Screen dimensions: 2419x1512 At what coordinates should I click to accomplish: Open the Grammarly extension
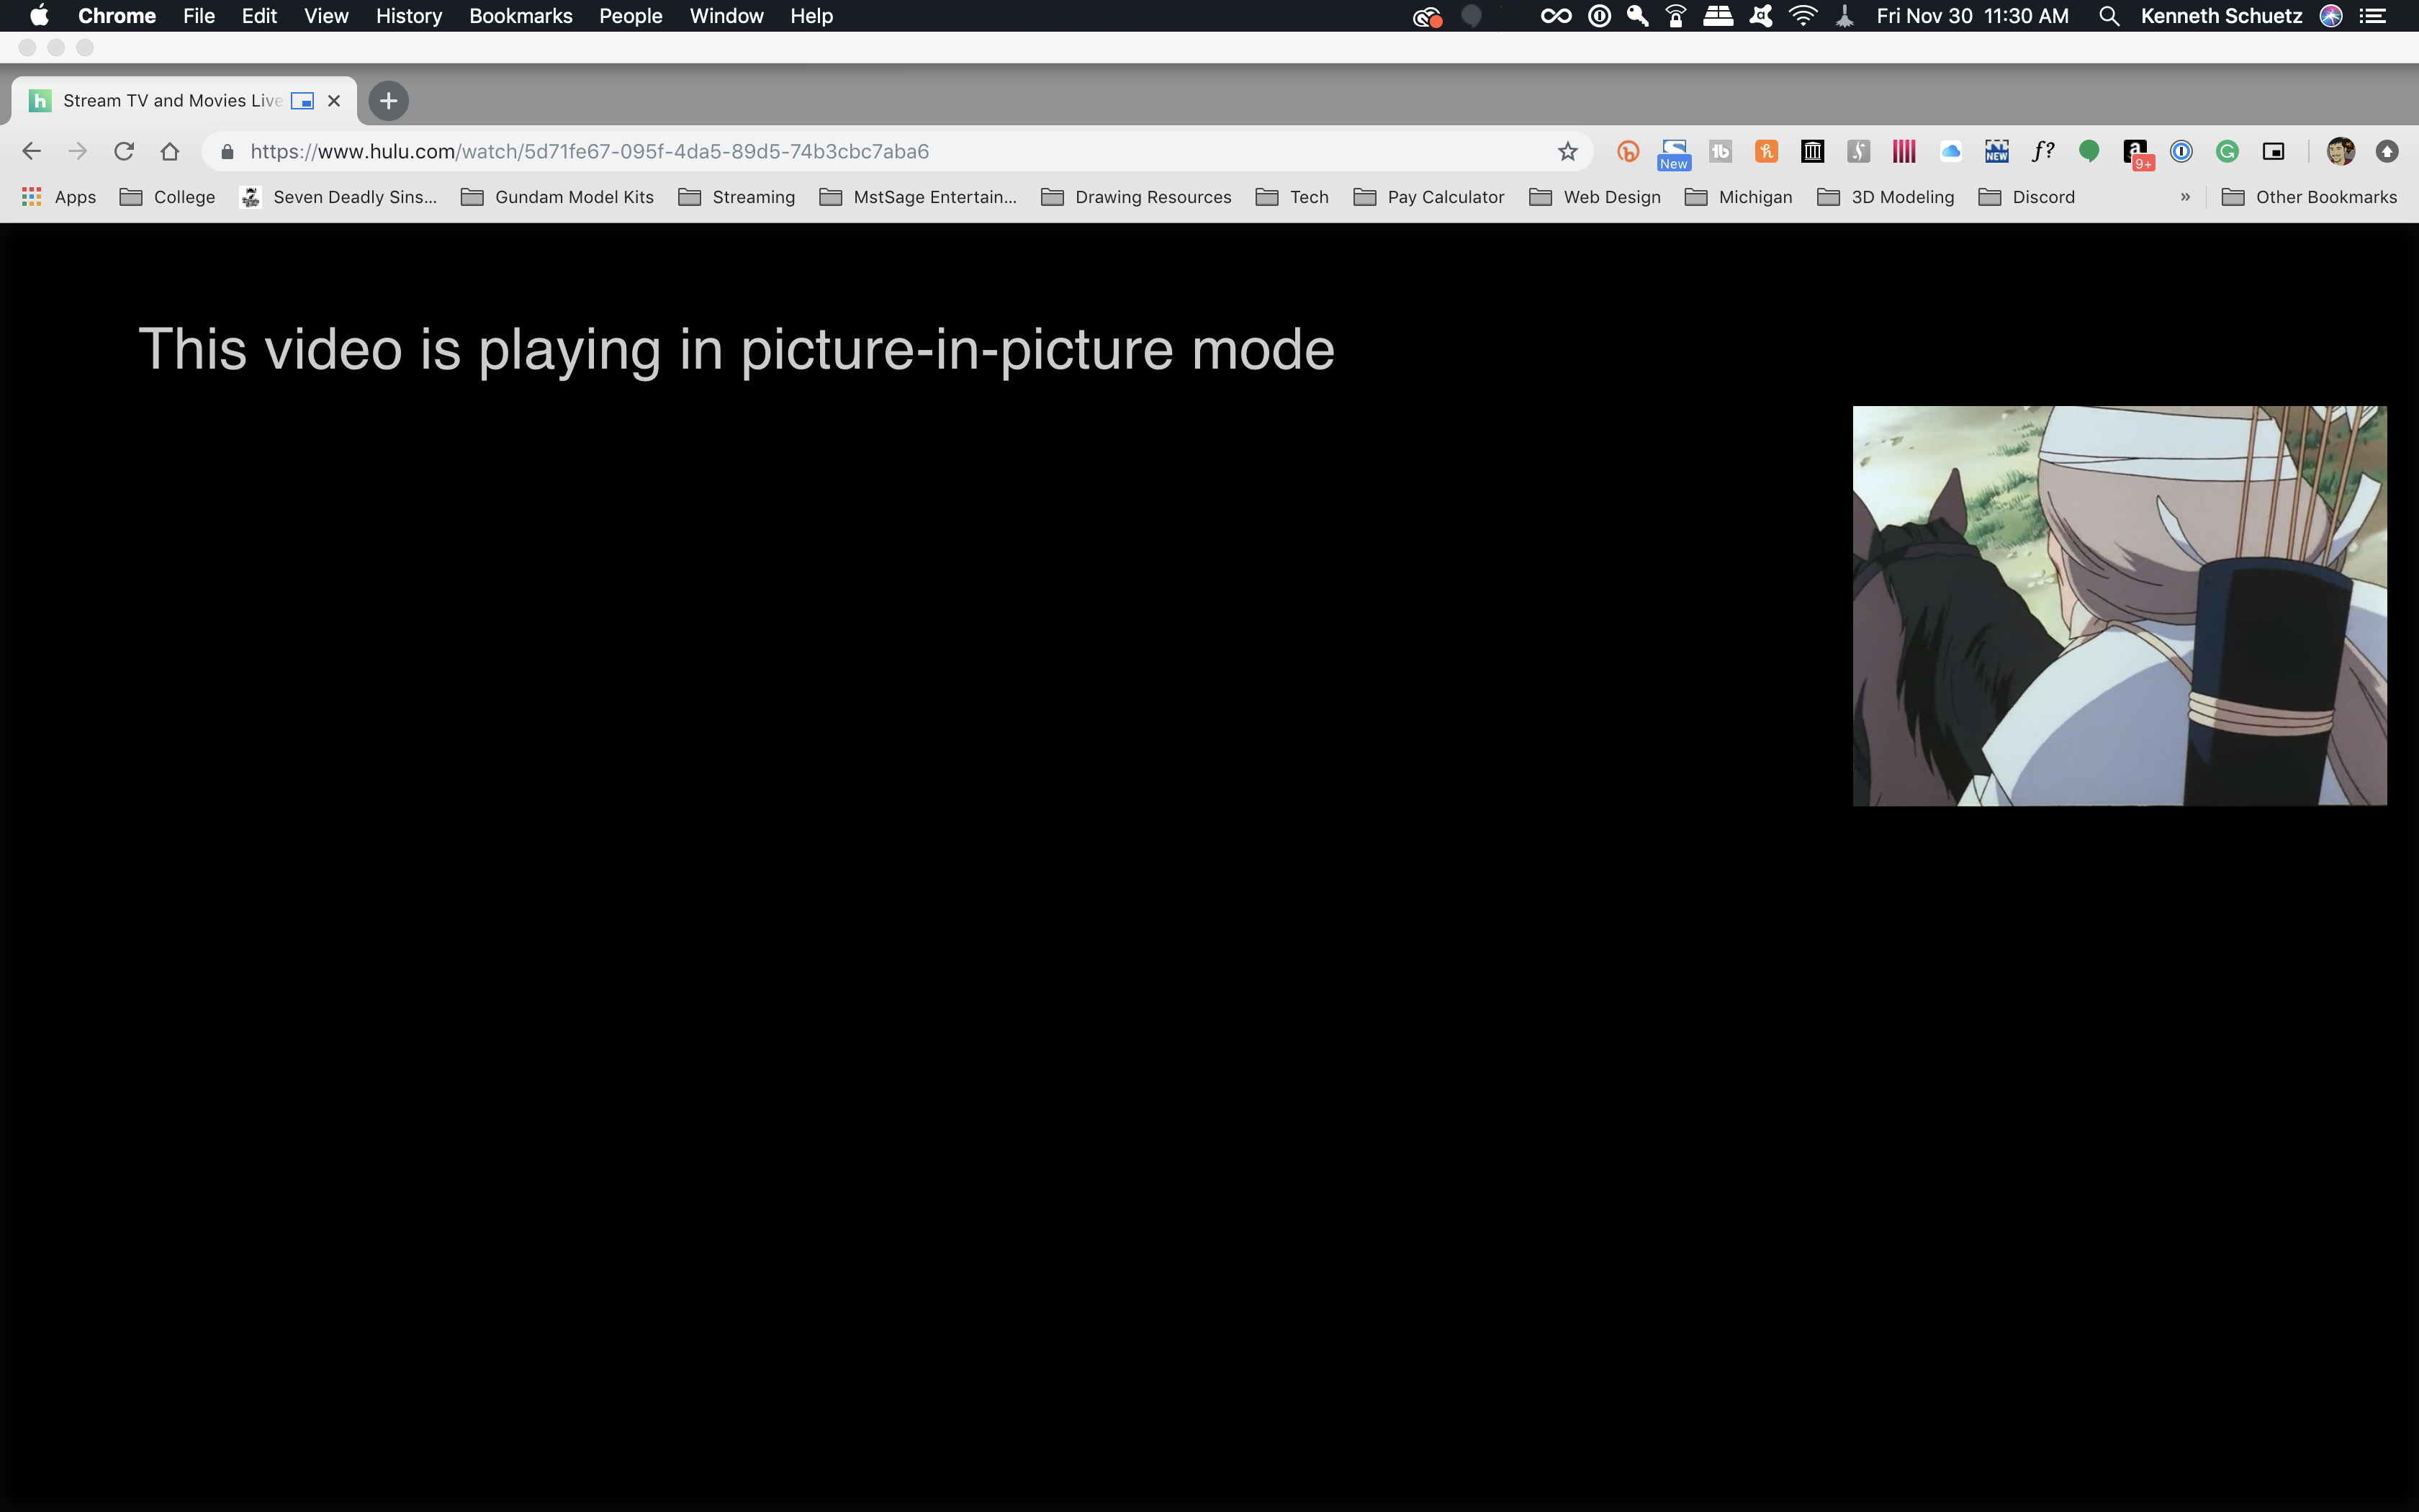point(2227,151)
